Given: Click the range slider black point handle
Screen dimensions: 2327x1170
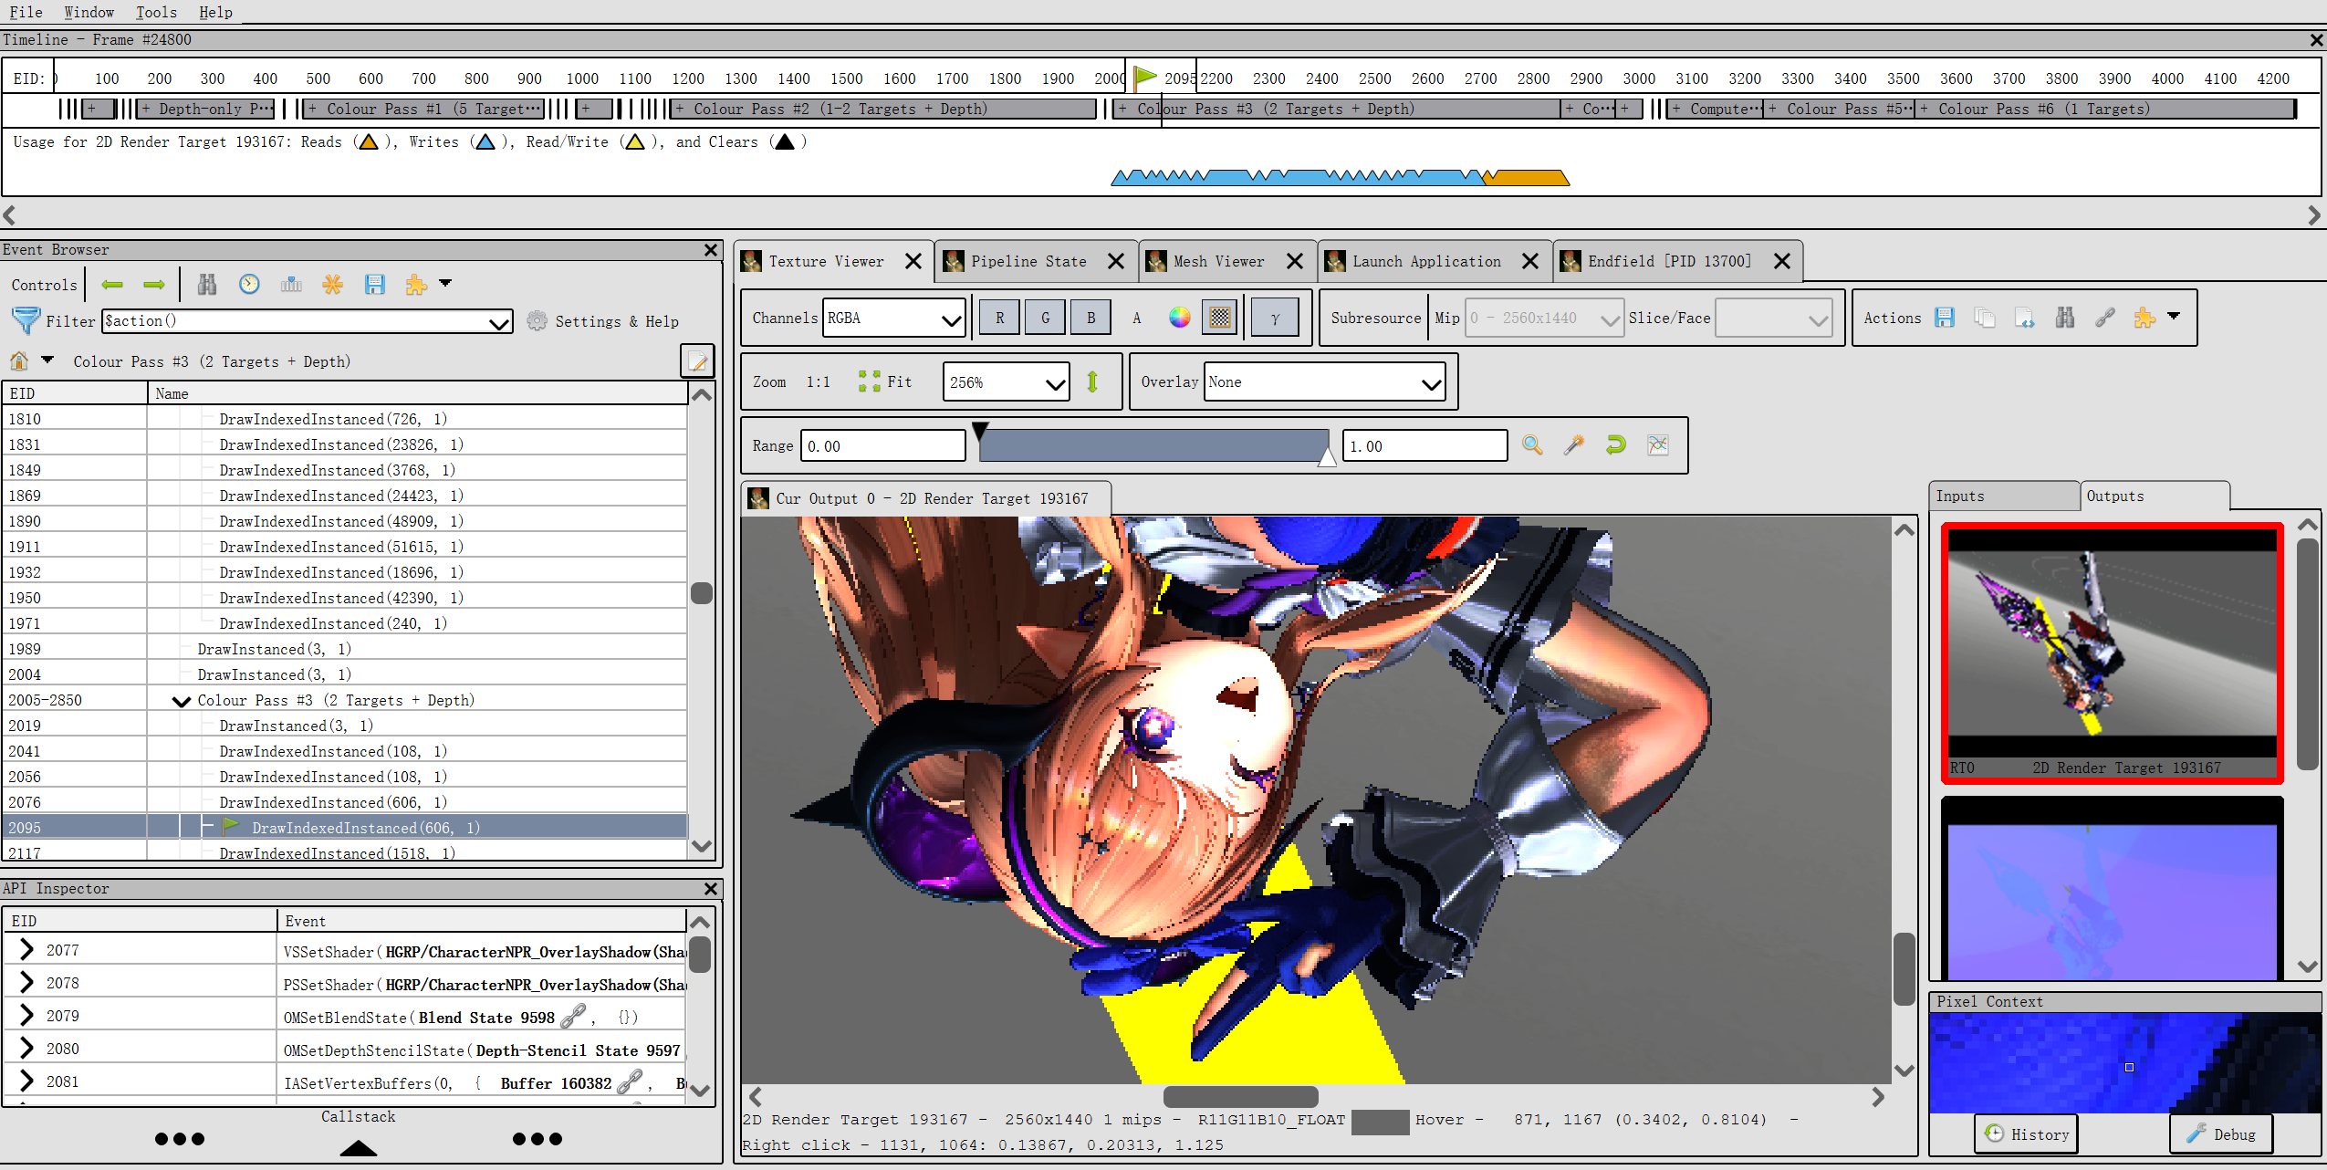Looking at the screenshot, I should pos(980,431).
